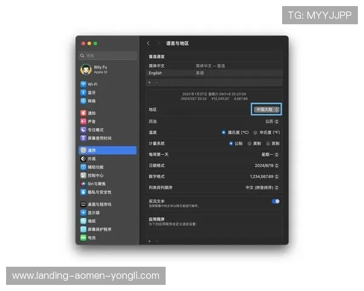364x291 pixels.
Task: Open the 地区 region dropdown 中国大陆
Action: pos(266,110)
